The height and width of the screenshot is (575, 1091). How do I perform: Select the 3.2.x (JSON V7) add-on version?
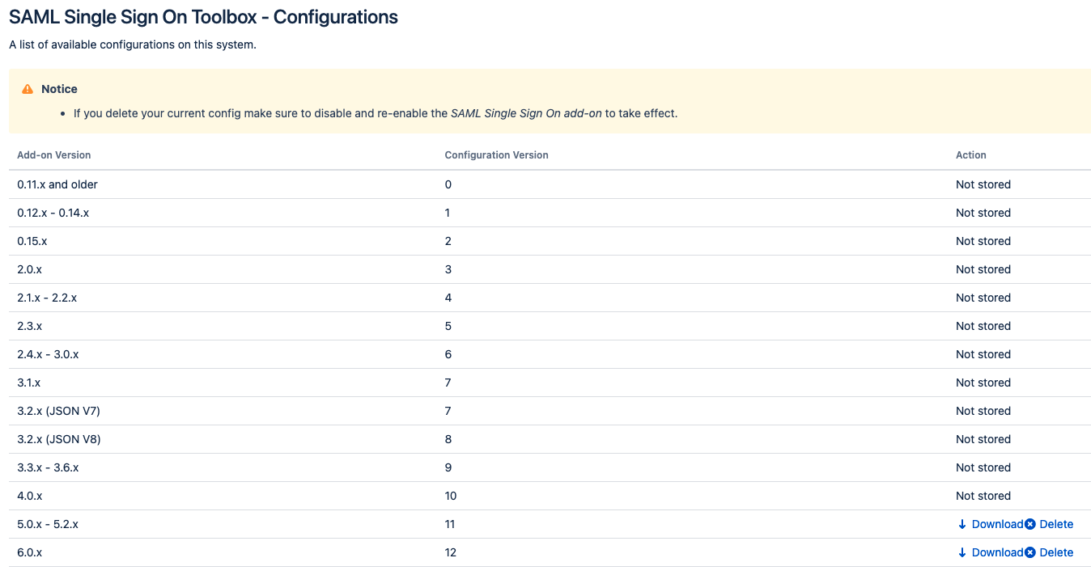click(x=59, y=411)
